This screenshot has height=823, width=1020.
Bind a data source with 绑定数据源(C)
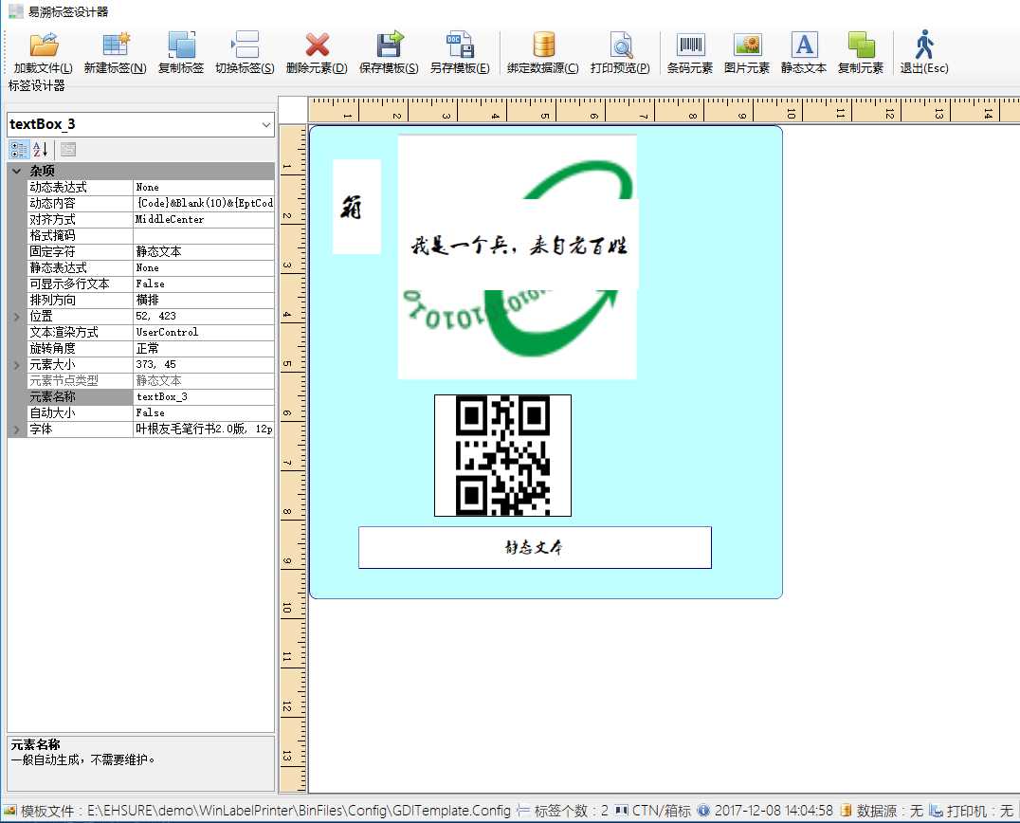coord(543,53)
